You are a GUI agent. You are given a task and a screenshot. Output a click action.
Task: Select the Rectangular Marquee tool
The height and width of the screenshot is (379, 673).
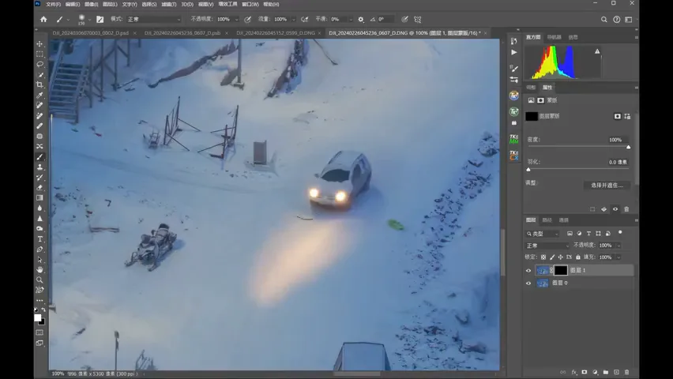pyautogui.click(x=40, y=54)
